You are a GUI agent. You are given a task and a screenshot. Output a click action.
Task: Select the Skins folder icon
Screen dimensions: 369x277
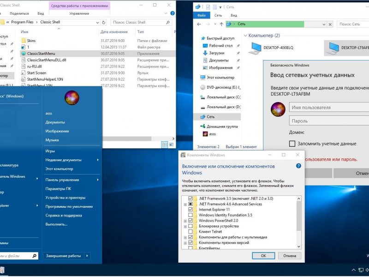click(x=24, y=41)
